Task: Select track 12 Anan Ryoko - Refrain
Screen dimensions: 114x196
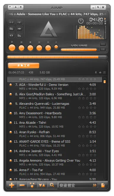Action: pyautogui.click(x=54, y=134)
